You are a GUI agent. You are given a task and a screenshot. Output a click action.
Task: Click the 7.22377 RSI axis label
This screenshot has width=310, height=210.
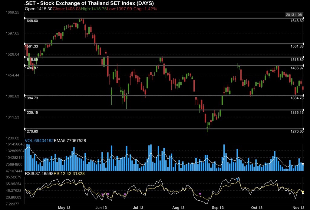pyautogui.click(x=12, y=204)
